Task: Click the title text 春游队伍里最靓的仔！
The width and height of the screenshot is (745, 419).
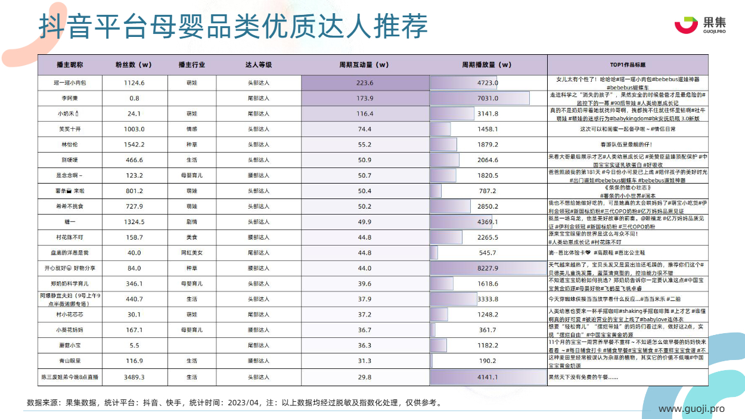Action: 628,145
